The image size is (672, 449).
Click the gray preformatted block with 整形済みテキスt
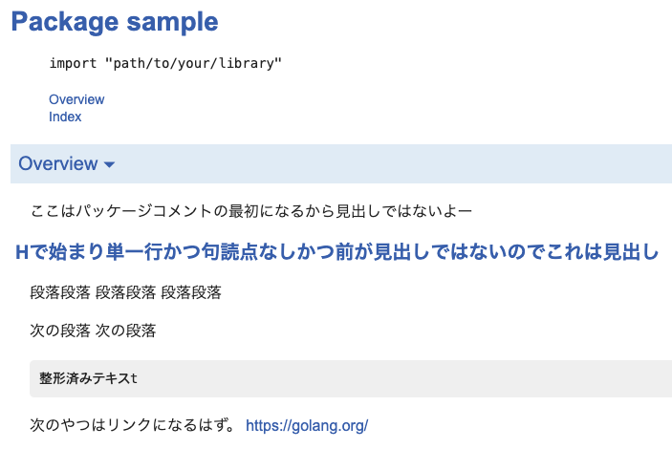[351, 378]
